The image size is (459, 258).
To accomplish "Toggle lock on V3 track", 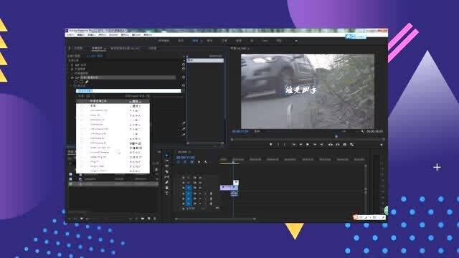I will (184, 178).
